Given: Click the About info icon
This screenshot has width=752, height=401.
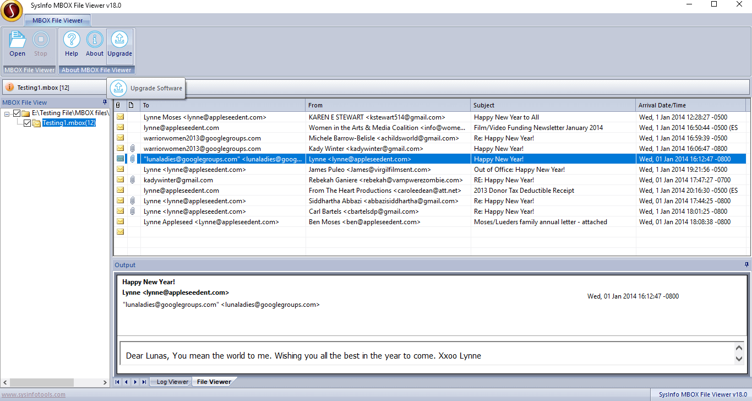Looking at the screenshot, I should pyautogui.click(x=95, y=40).
